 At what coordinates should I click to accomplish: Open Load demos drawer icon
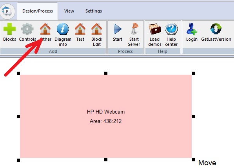(x=155, y=29)
